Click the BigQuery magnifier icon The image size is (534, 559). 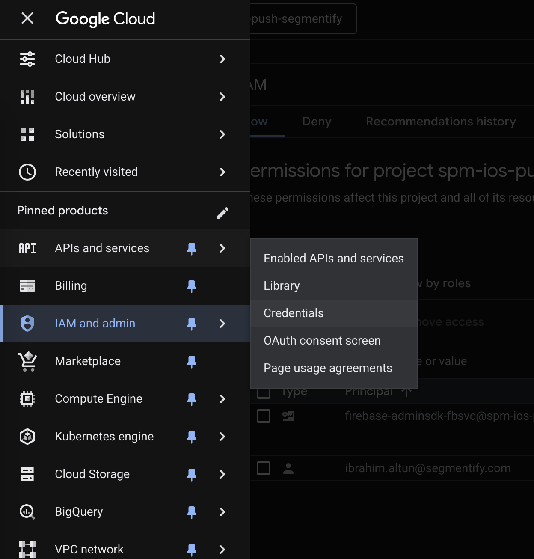(27, 512)
